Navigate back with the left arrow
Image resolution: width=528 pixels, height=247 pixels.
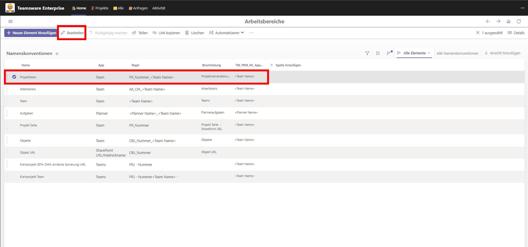pyautogui.click(x=488, y=21)
